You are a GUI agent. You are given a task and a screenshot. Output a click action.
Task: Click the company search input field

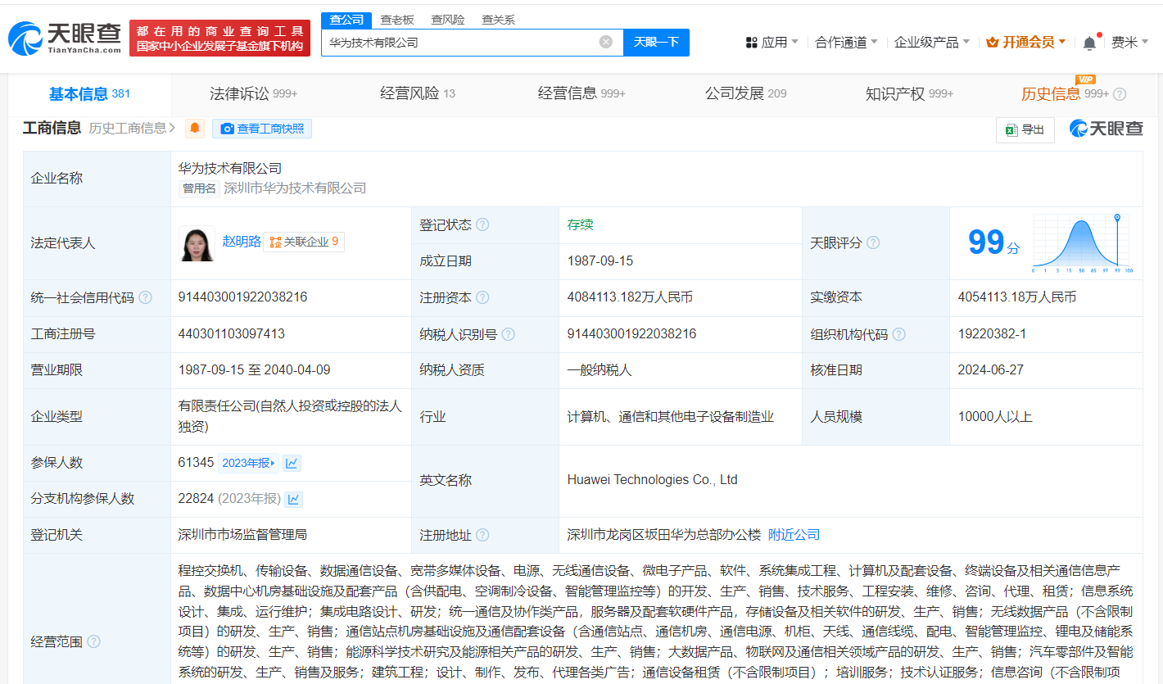tap(459, 42)
